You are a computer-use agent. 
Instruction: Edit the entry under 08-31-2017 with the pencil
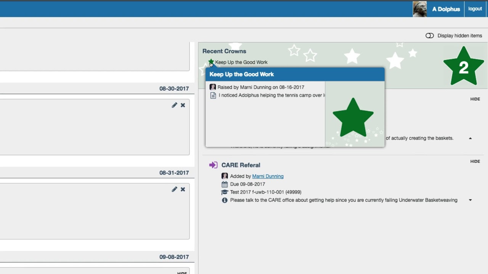pos(174,189)
